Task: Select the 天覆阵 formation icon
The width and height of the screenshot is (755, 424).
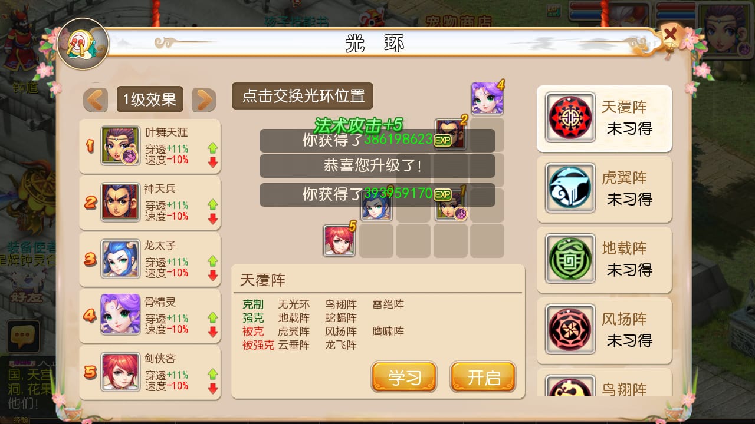Action: [x=570, y=117]
